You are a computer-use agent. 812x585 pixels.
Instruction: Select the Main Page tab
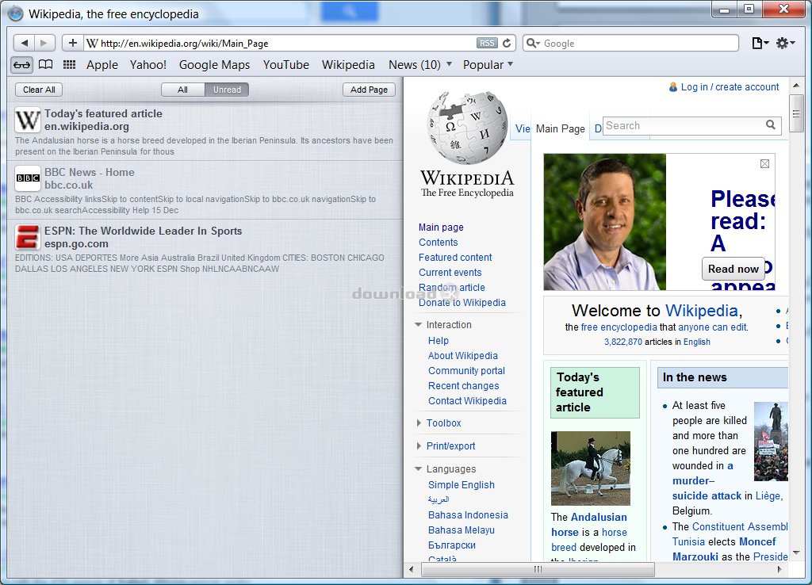[560, 128]
